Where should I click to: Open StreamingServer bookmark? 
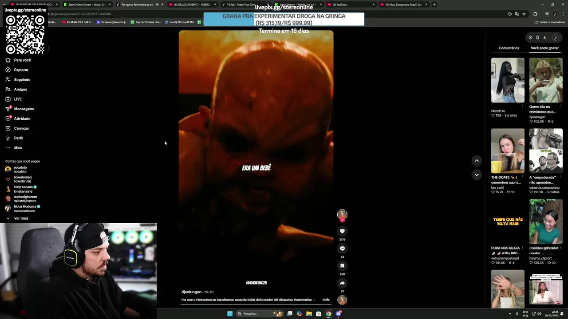click(112, 22)
